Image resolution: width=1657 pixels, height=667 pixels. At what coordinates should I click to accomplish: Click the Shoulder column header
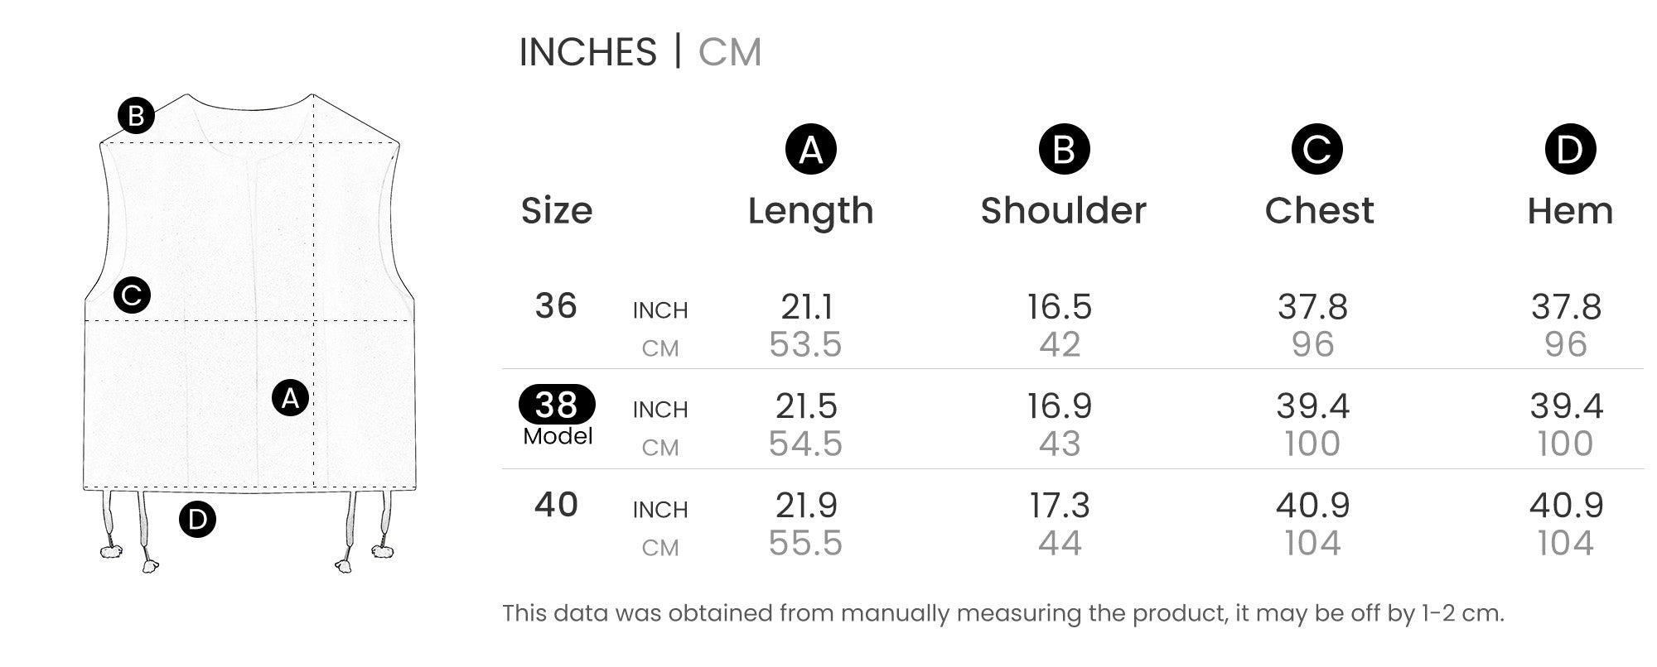pyautogui.click(x=1064, y=211)
